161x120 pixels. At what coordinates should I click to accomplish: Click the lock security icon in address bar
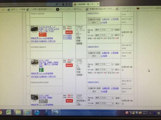point(63,4)
